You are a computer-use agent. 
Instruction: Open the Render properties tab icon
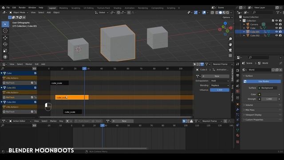coord(238,70)
